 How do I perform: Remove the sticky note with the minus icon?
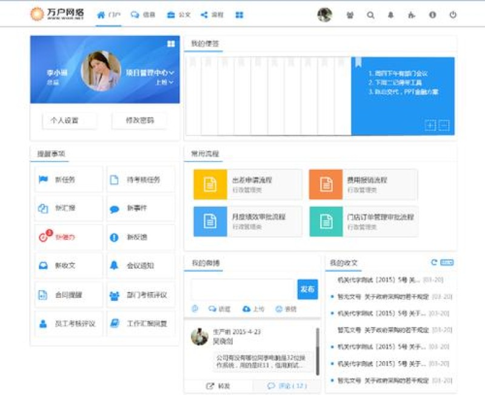point(444,126)
